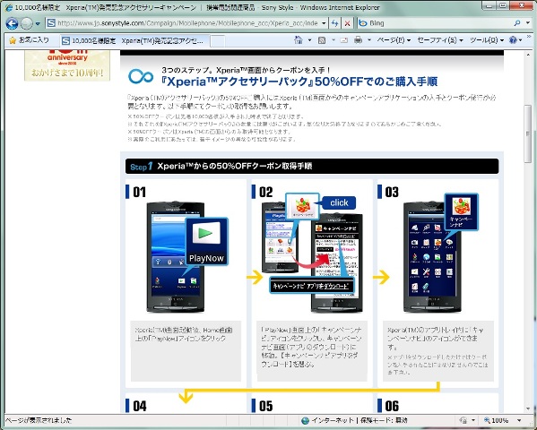Viewport: 537px width, 430px height.
Task: Click the Internet Explorer title bar icon
Action: [x=9, y=7]
